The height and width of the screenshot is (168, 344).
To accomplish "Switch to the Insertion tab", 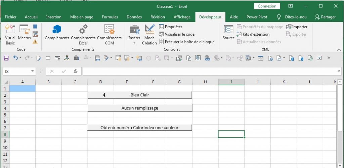I will pos(54,17).
